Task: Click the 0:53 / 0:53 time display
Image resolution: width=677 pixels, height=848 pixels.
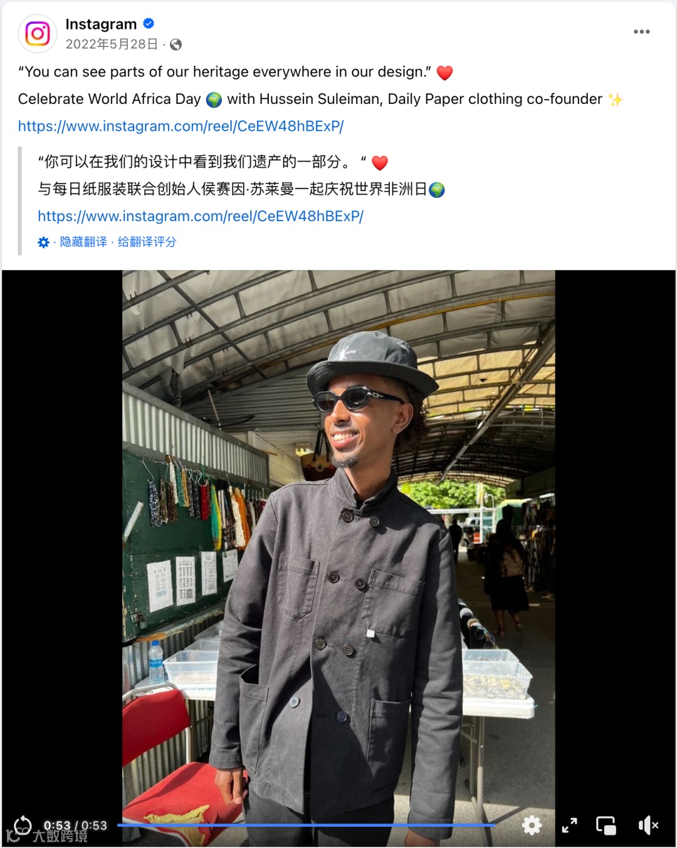Action: point(75,825)
